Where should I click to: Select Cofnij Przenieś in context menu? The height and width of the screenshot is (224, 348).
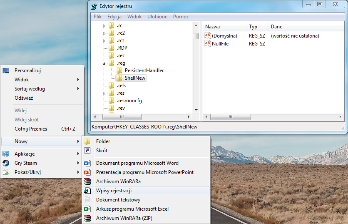pos(42,129)
